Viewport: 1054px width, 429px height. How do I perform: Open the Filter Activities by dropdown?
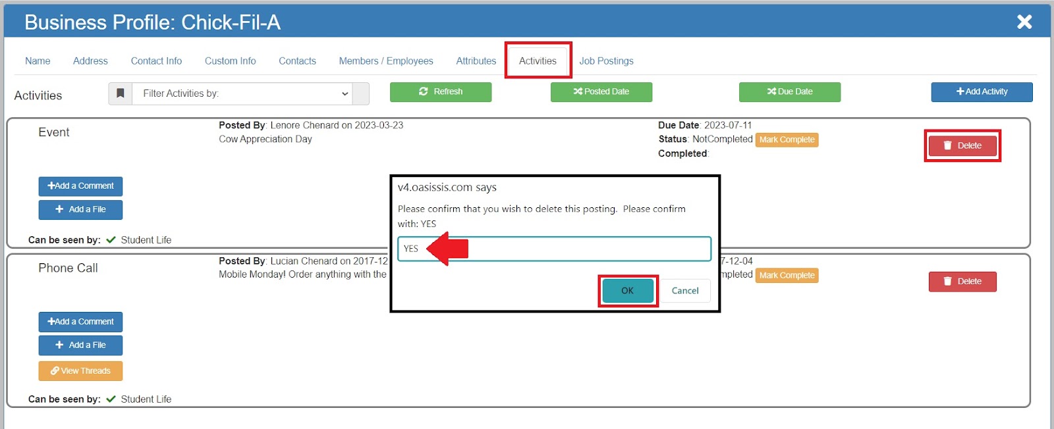[242, 93]
